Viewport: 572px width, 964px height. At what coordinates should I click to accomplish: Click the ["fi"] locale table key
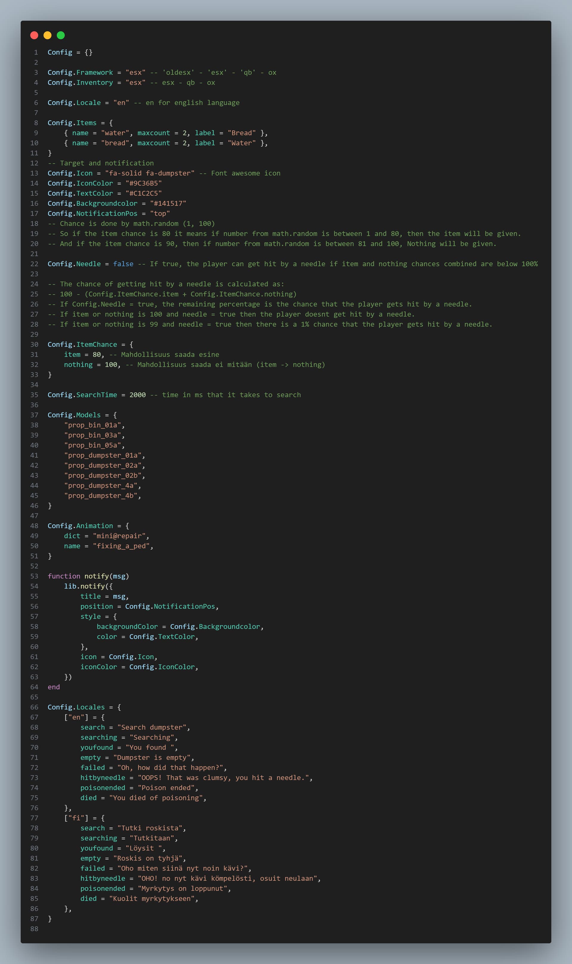[76, 818]
